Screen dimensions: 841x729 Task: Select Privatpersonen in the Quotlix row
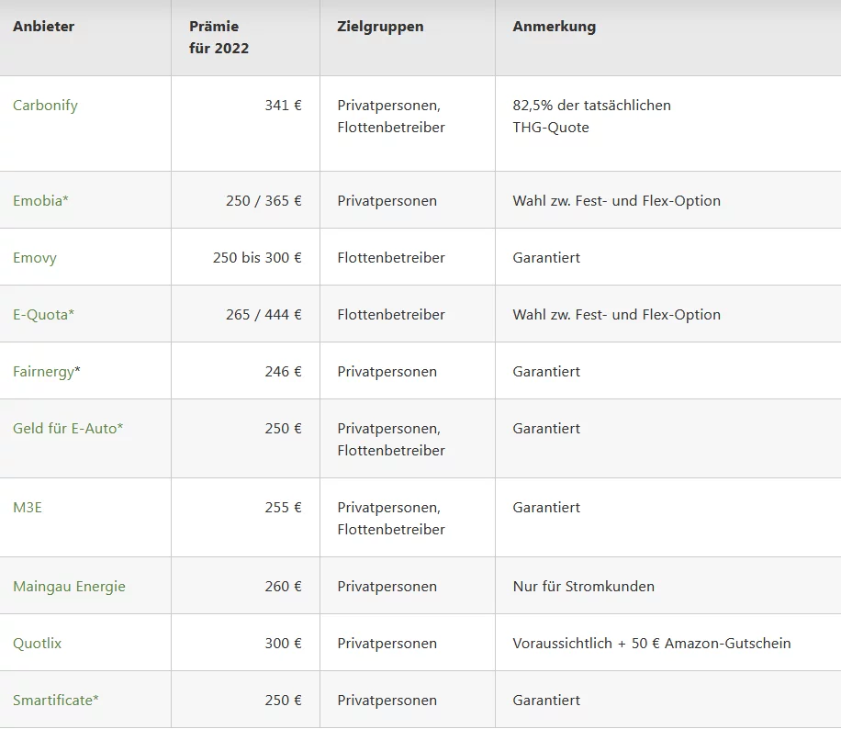point(387,644)
